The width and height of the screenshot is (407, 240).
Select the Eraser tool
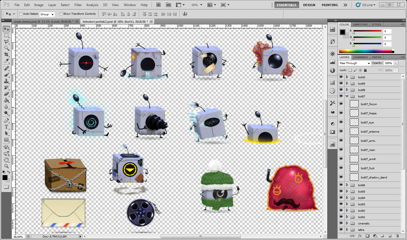coord(6,94)
